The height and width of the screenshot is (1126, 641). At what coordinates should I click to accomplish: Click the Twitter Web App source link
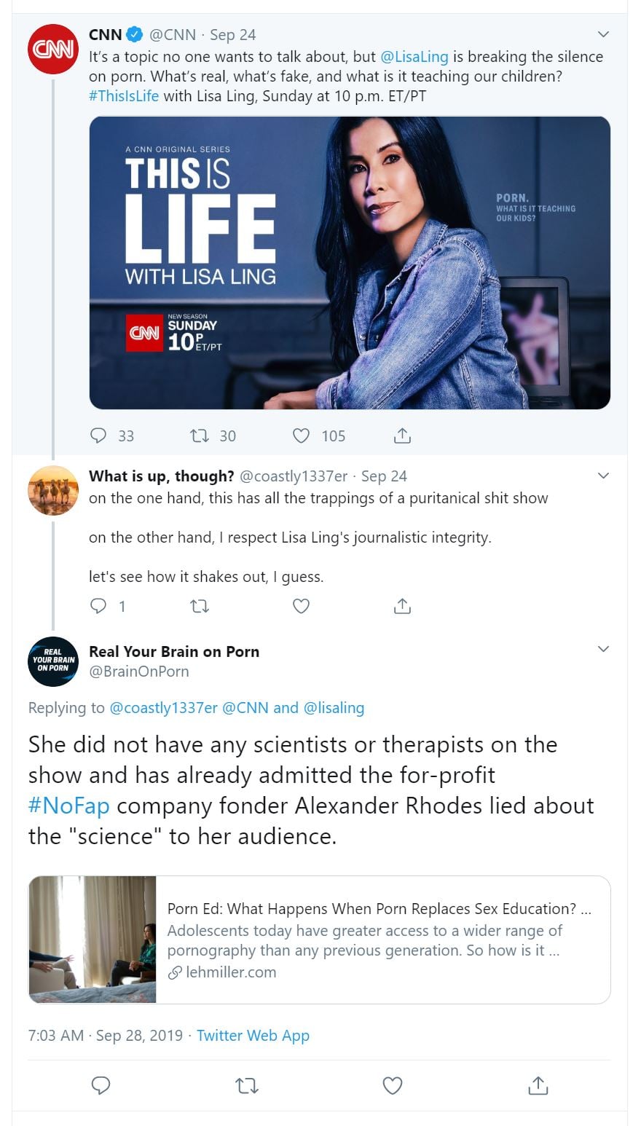[253, 1035]
